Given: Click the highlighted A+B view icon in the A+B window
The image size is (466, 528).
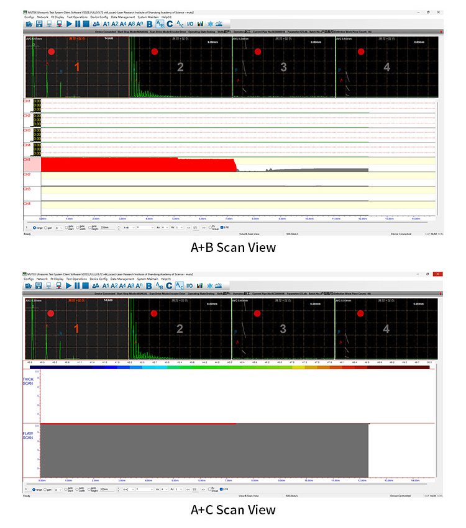Looking at the screenshot, I should coord(159,24).
